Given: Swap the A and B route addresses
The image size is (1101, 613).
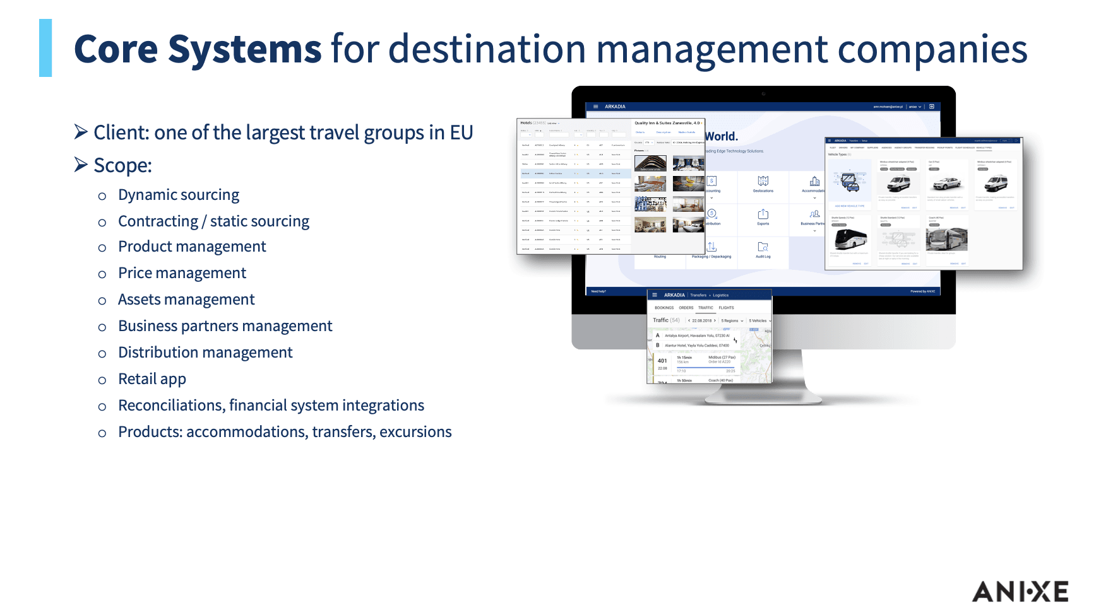Looking at the screenshot, I should click(735, 341).
